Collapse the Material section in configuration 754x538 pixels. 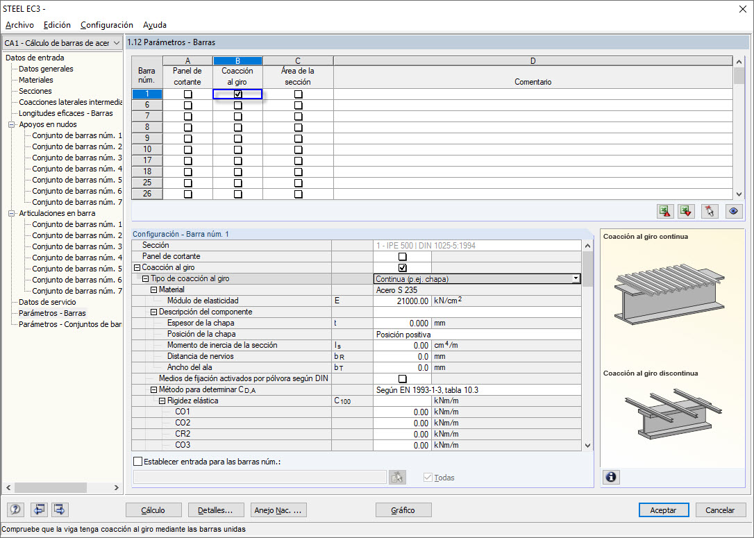tap(152, 289)
